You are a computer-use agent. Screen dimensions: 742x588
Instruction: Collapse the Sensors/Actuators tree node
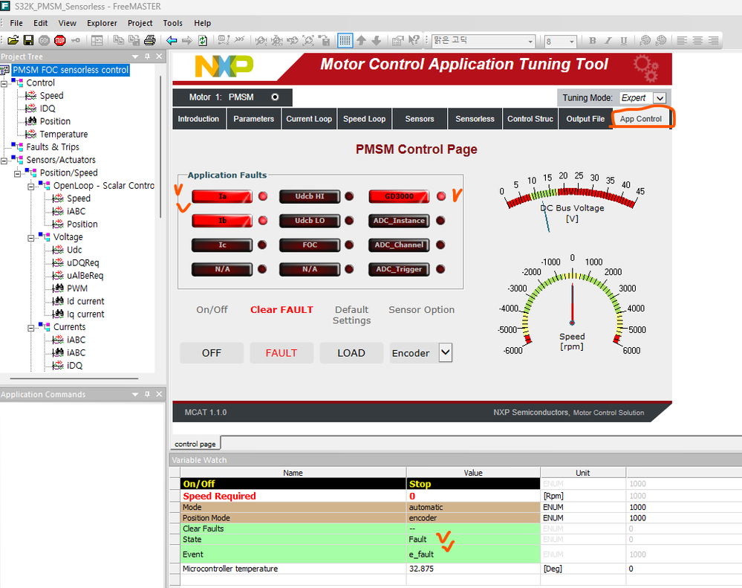(x=4, y=161)
